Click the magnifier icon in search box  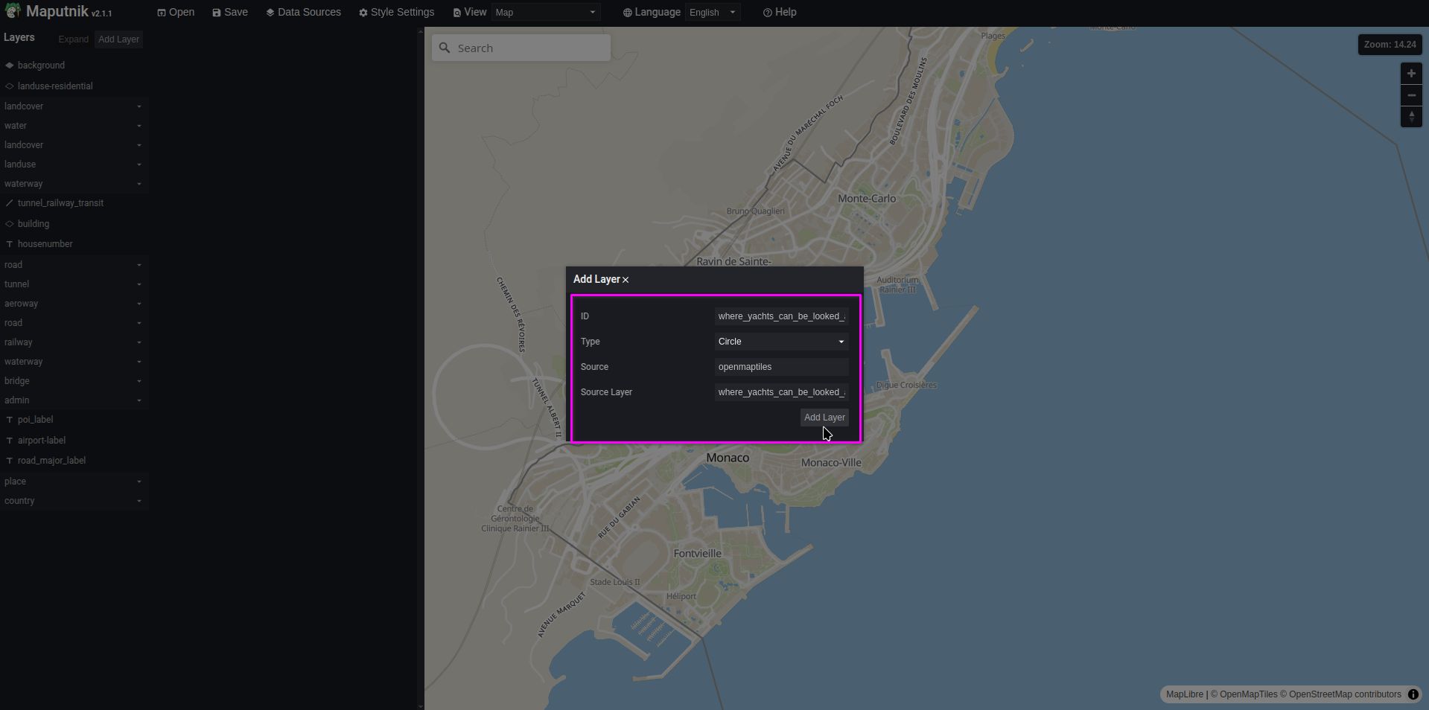tap(445, 48)
